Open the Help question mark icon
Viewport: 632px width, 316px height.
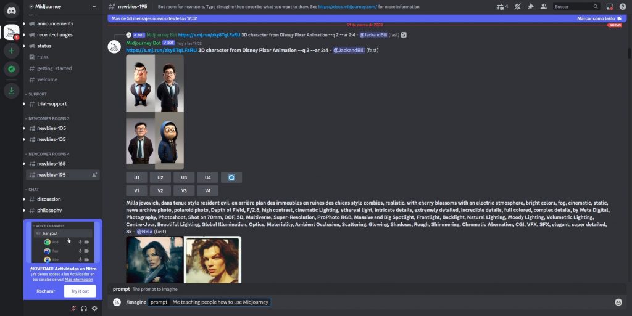coord(622,6)
